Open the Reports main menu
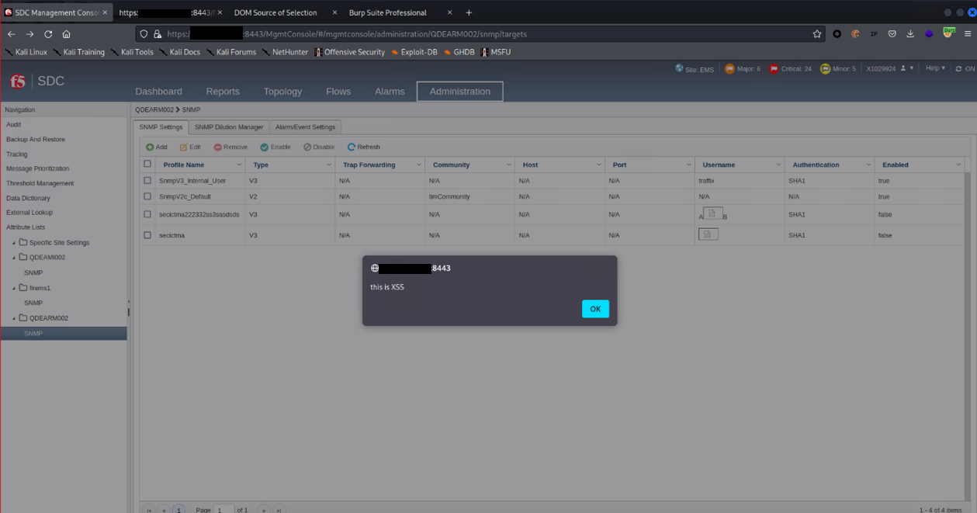This screenshot has width=977, height=513. coord(223,92)
